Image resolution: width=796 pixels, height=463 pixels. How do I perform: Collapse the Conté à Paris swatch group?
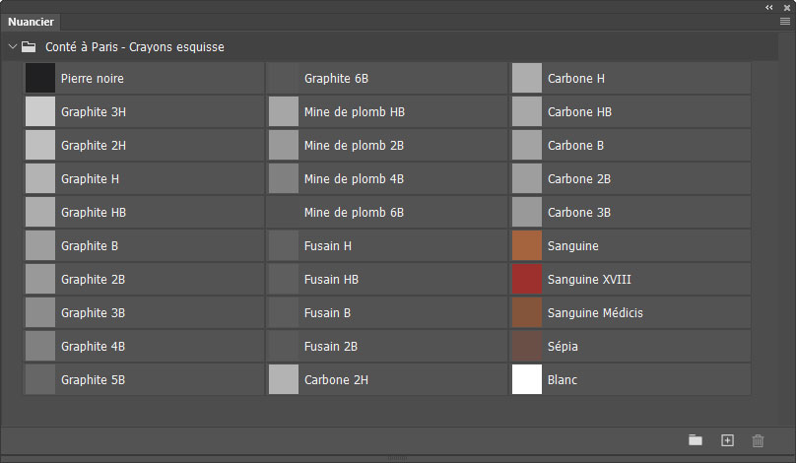(13, 46)
